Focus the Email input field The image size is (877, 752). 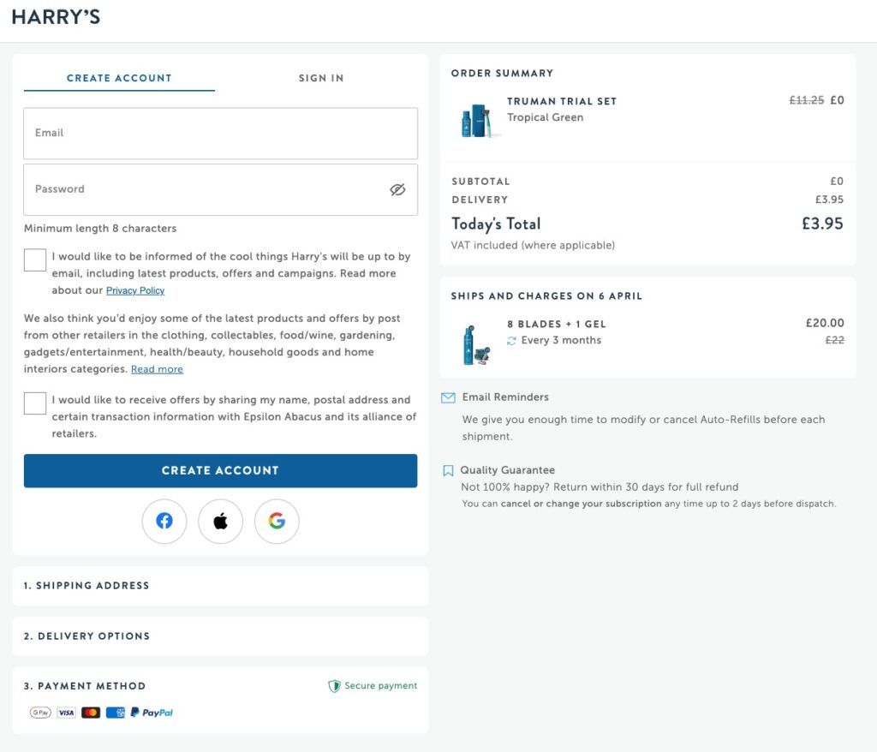tap(220, 133)
